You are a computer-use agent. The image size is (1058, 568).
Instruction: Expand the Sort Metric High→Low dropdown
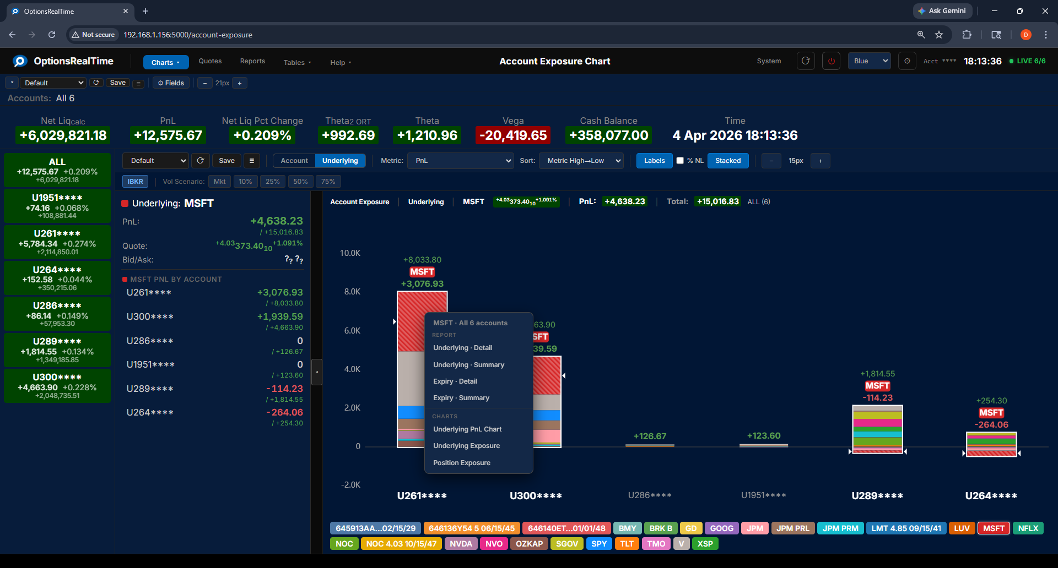[581, 161]
